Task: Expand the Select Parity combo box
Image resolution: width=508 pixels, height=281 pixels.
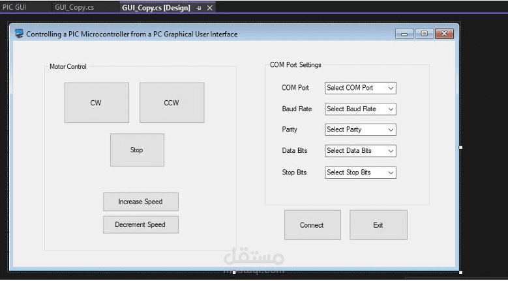Action: (x=360, y=130)
